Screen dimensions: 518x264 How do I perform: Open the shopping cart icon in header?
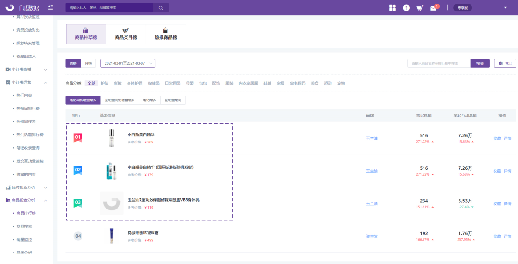click(420, 8)
